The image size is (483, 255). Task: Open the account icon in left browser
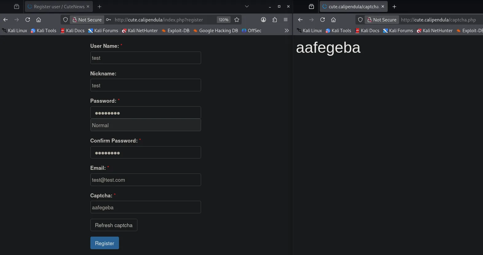263,20
